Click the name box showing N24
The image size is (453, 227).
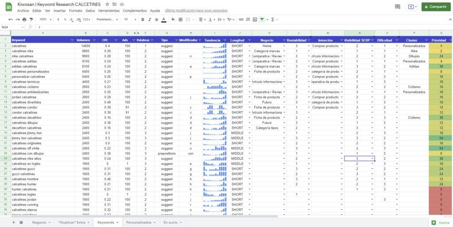coord(12,27)
